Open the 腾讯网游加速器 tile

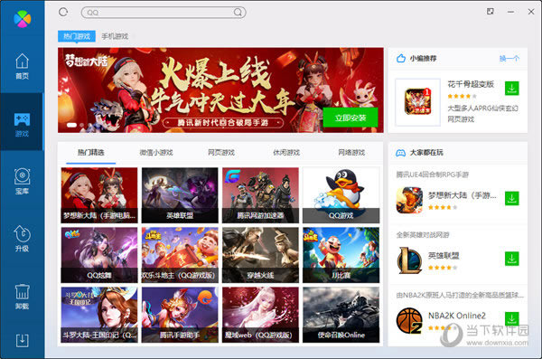(260, 195)
